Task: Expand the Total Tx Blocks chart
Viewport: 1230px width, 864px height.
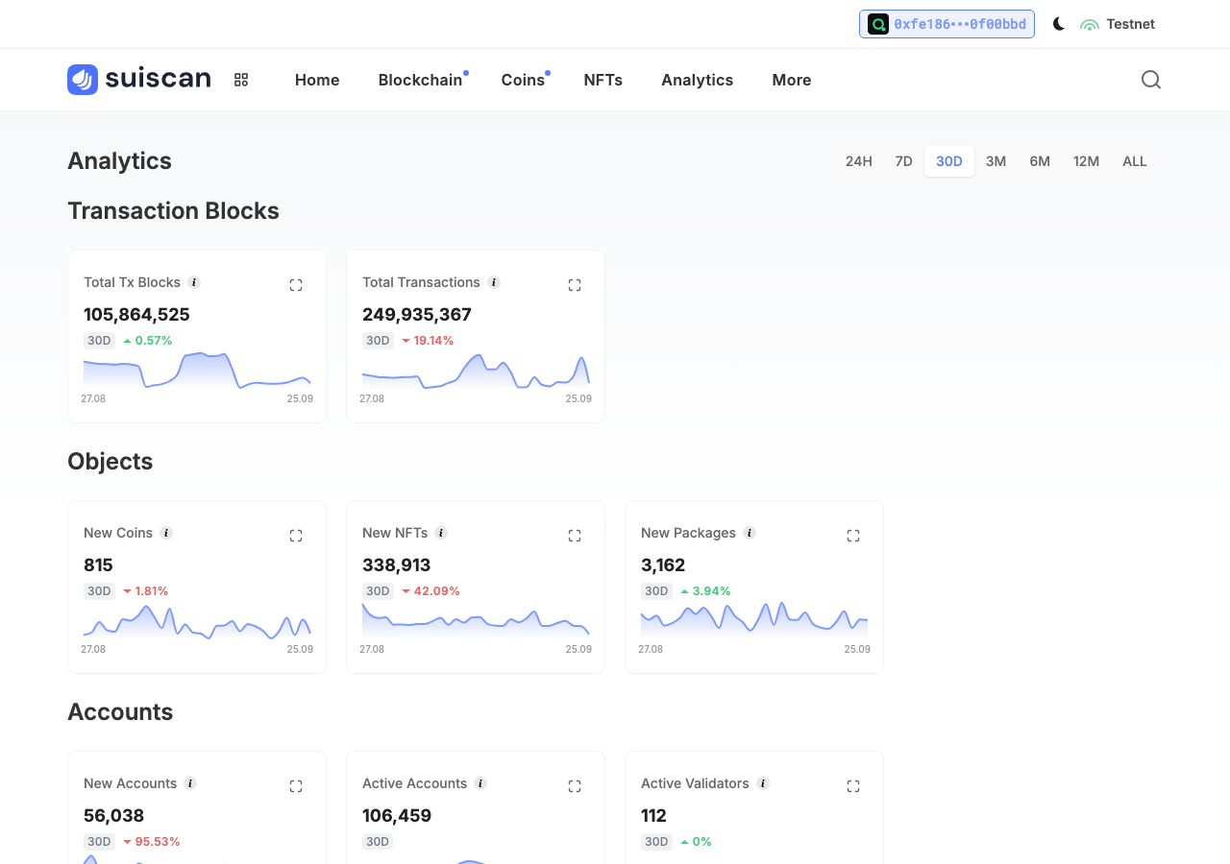Action: 296,285
